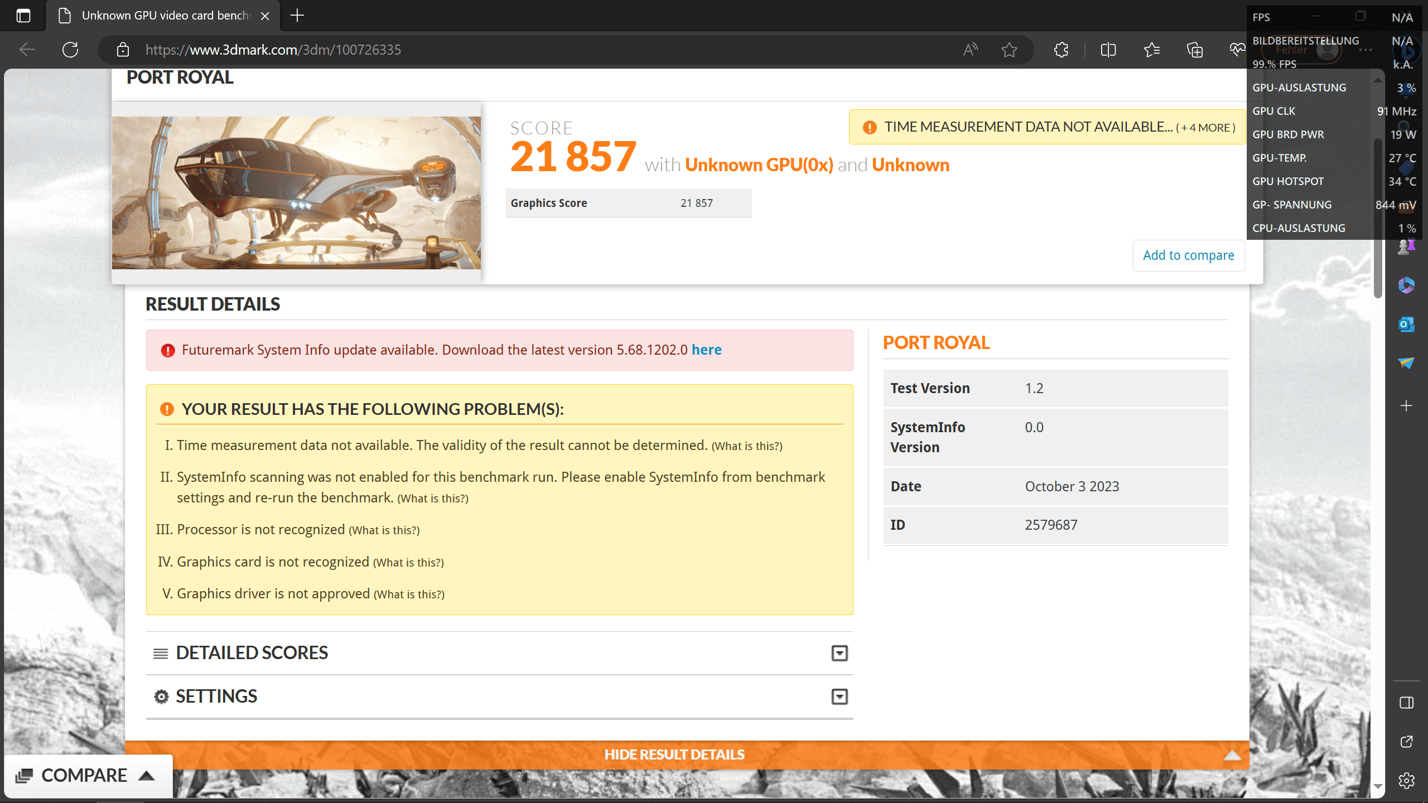Open What is this for Graphics card not recognized
The height and width of the screenshot is (803, 1428).
point(408,563)
